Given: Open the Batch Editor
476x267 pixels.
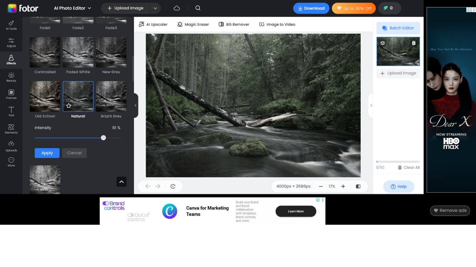Looking at the screenshot, I should [x=398, y=28].
